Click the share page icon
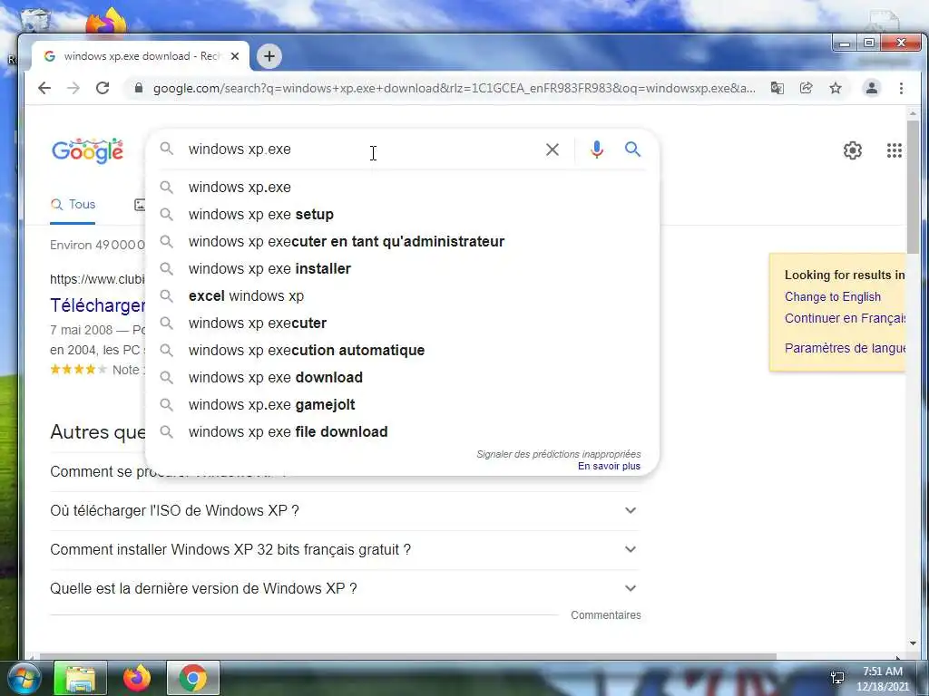The height and width of the screenshot is (696, 929). (x=806, y=88)
